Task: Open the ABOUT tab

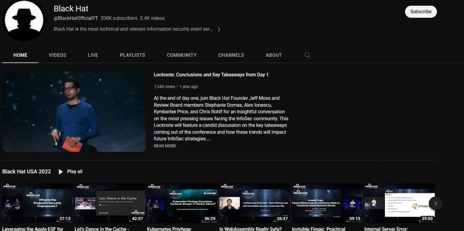Action: pos(274,55)
